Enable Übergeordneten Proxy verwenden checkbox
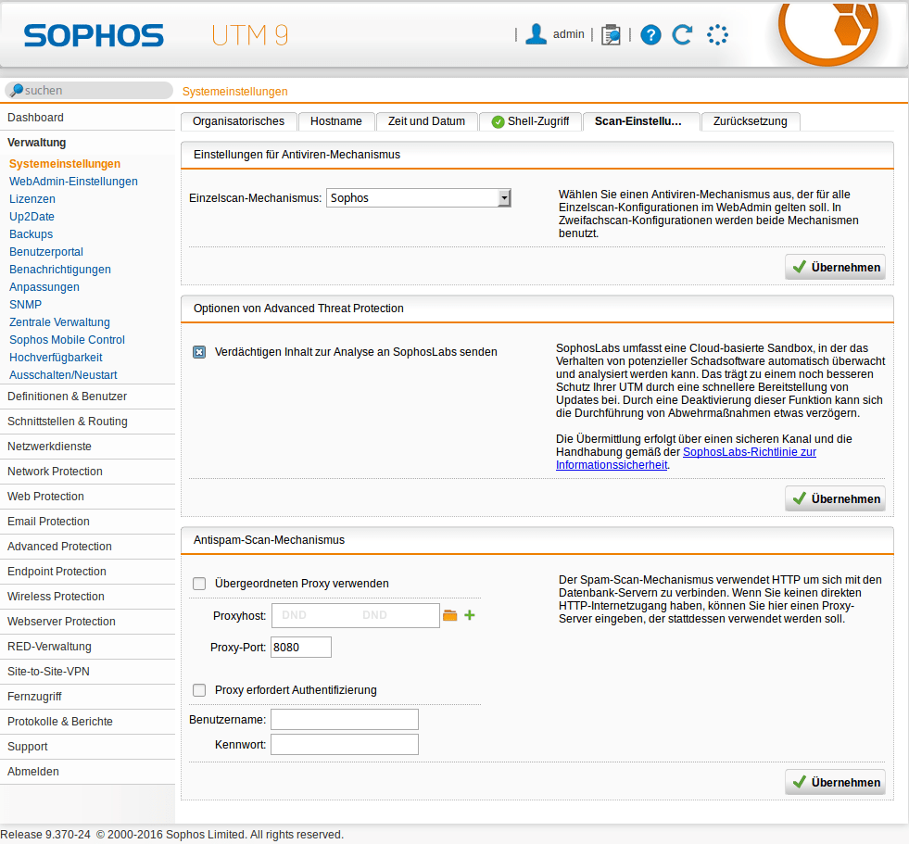 pyautogui.click(x=199, y=584)
